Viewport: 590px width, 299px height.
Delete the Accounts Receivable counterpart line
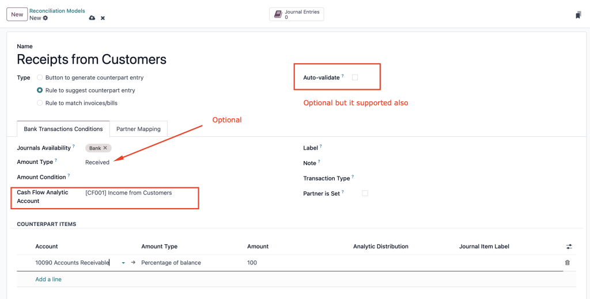[x=568, y=263]
